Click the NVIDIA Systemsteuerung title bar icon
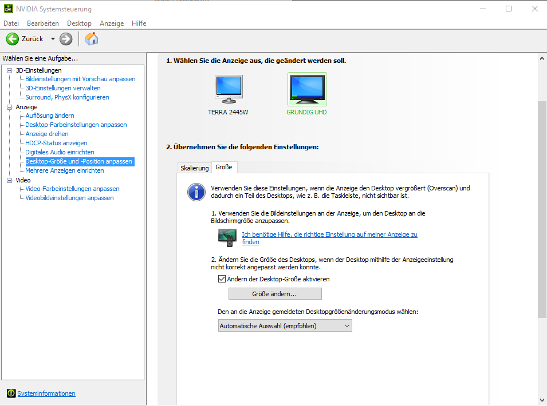The width and height of the screenshot is (547, 406). [9, 9]
